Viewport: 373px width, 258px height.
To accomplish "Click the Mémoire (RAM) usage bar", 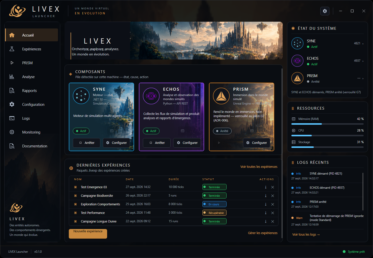I will [327, 124].
